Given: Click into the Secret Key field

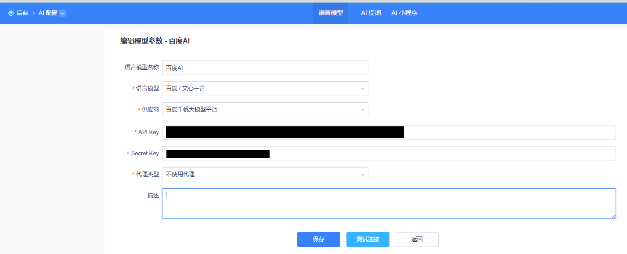Looking at the screenshot, I should point(389,154).
